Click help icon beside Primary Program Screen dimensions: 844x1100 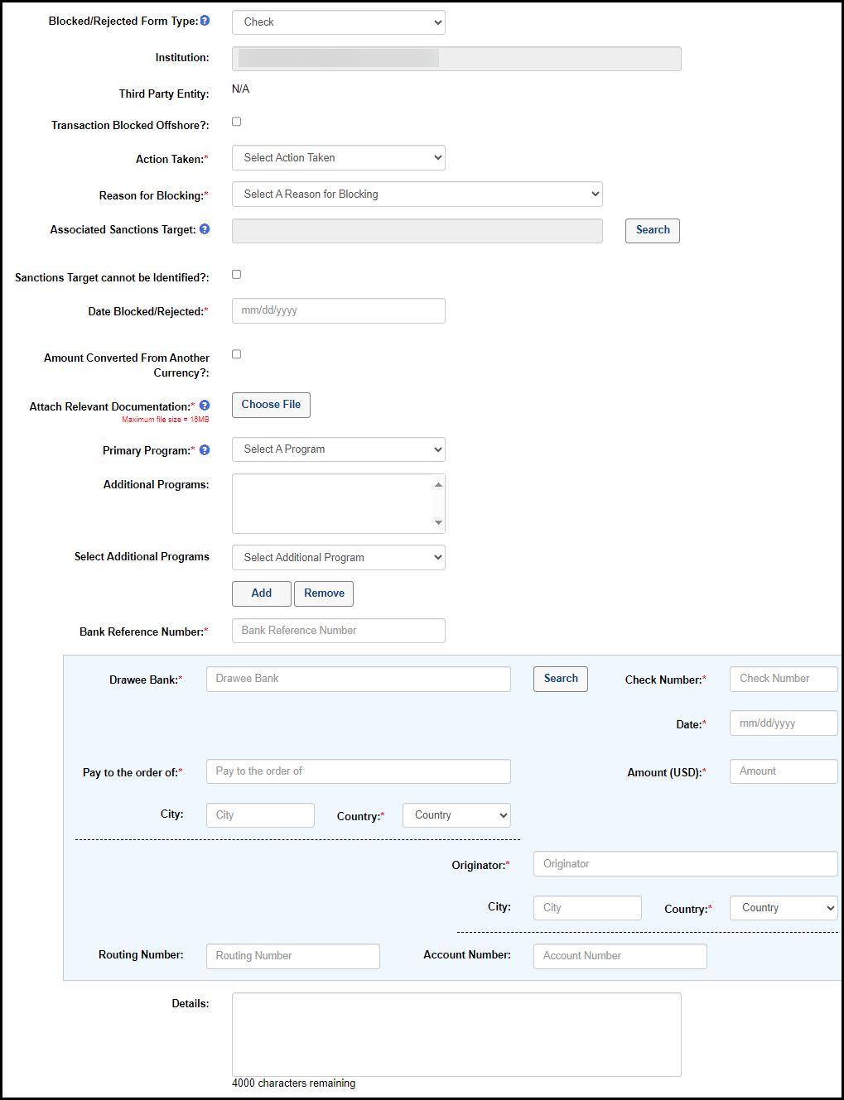point(205,450)
